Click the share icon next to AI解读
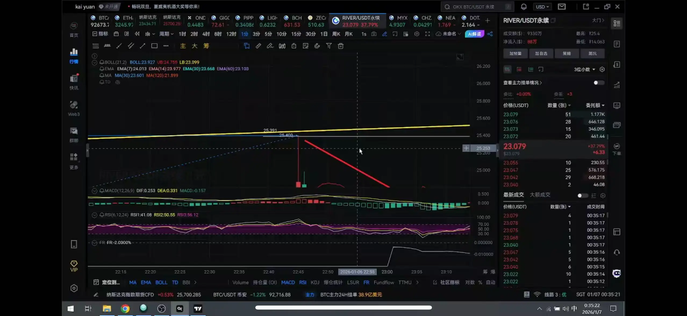Image resolution: width=687 pixels, height=316 pixels. (x=490, y=34)
